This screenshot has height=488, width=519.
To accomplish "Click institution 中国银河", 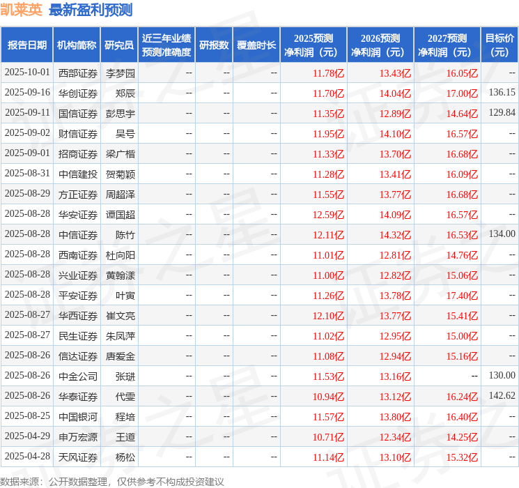I will click(x=78, y=417).
